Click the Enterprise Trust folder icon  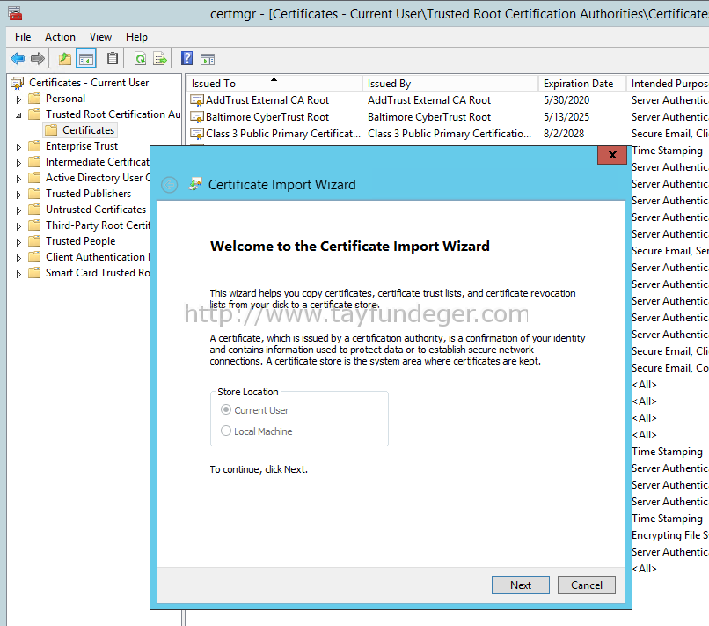[34, 146]
